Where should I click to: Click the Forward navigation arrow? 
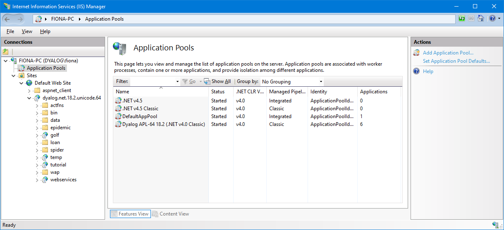[20, 19]
